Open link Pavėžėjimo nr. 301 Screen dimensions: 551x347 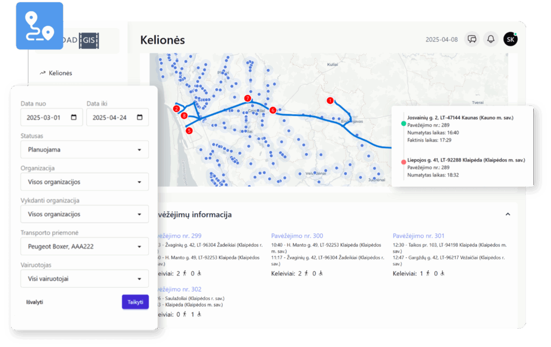(x=419, y=236)
